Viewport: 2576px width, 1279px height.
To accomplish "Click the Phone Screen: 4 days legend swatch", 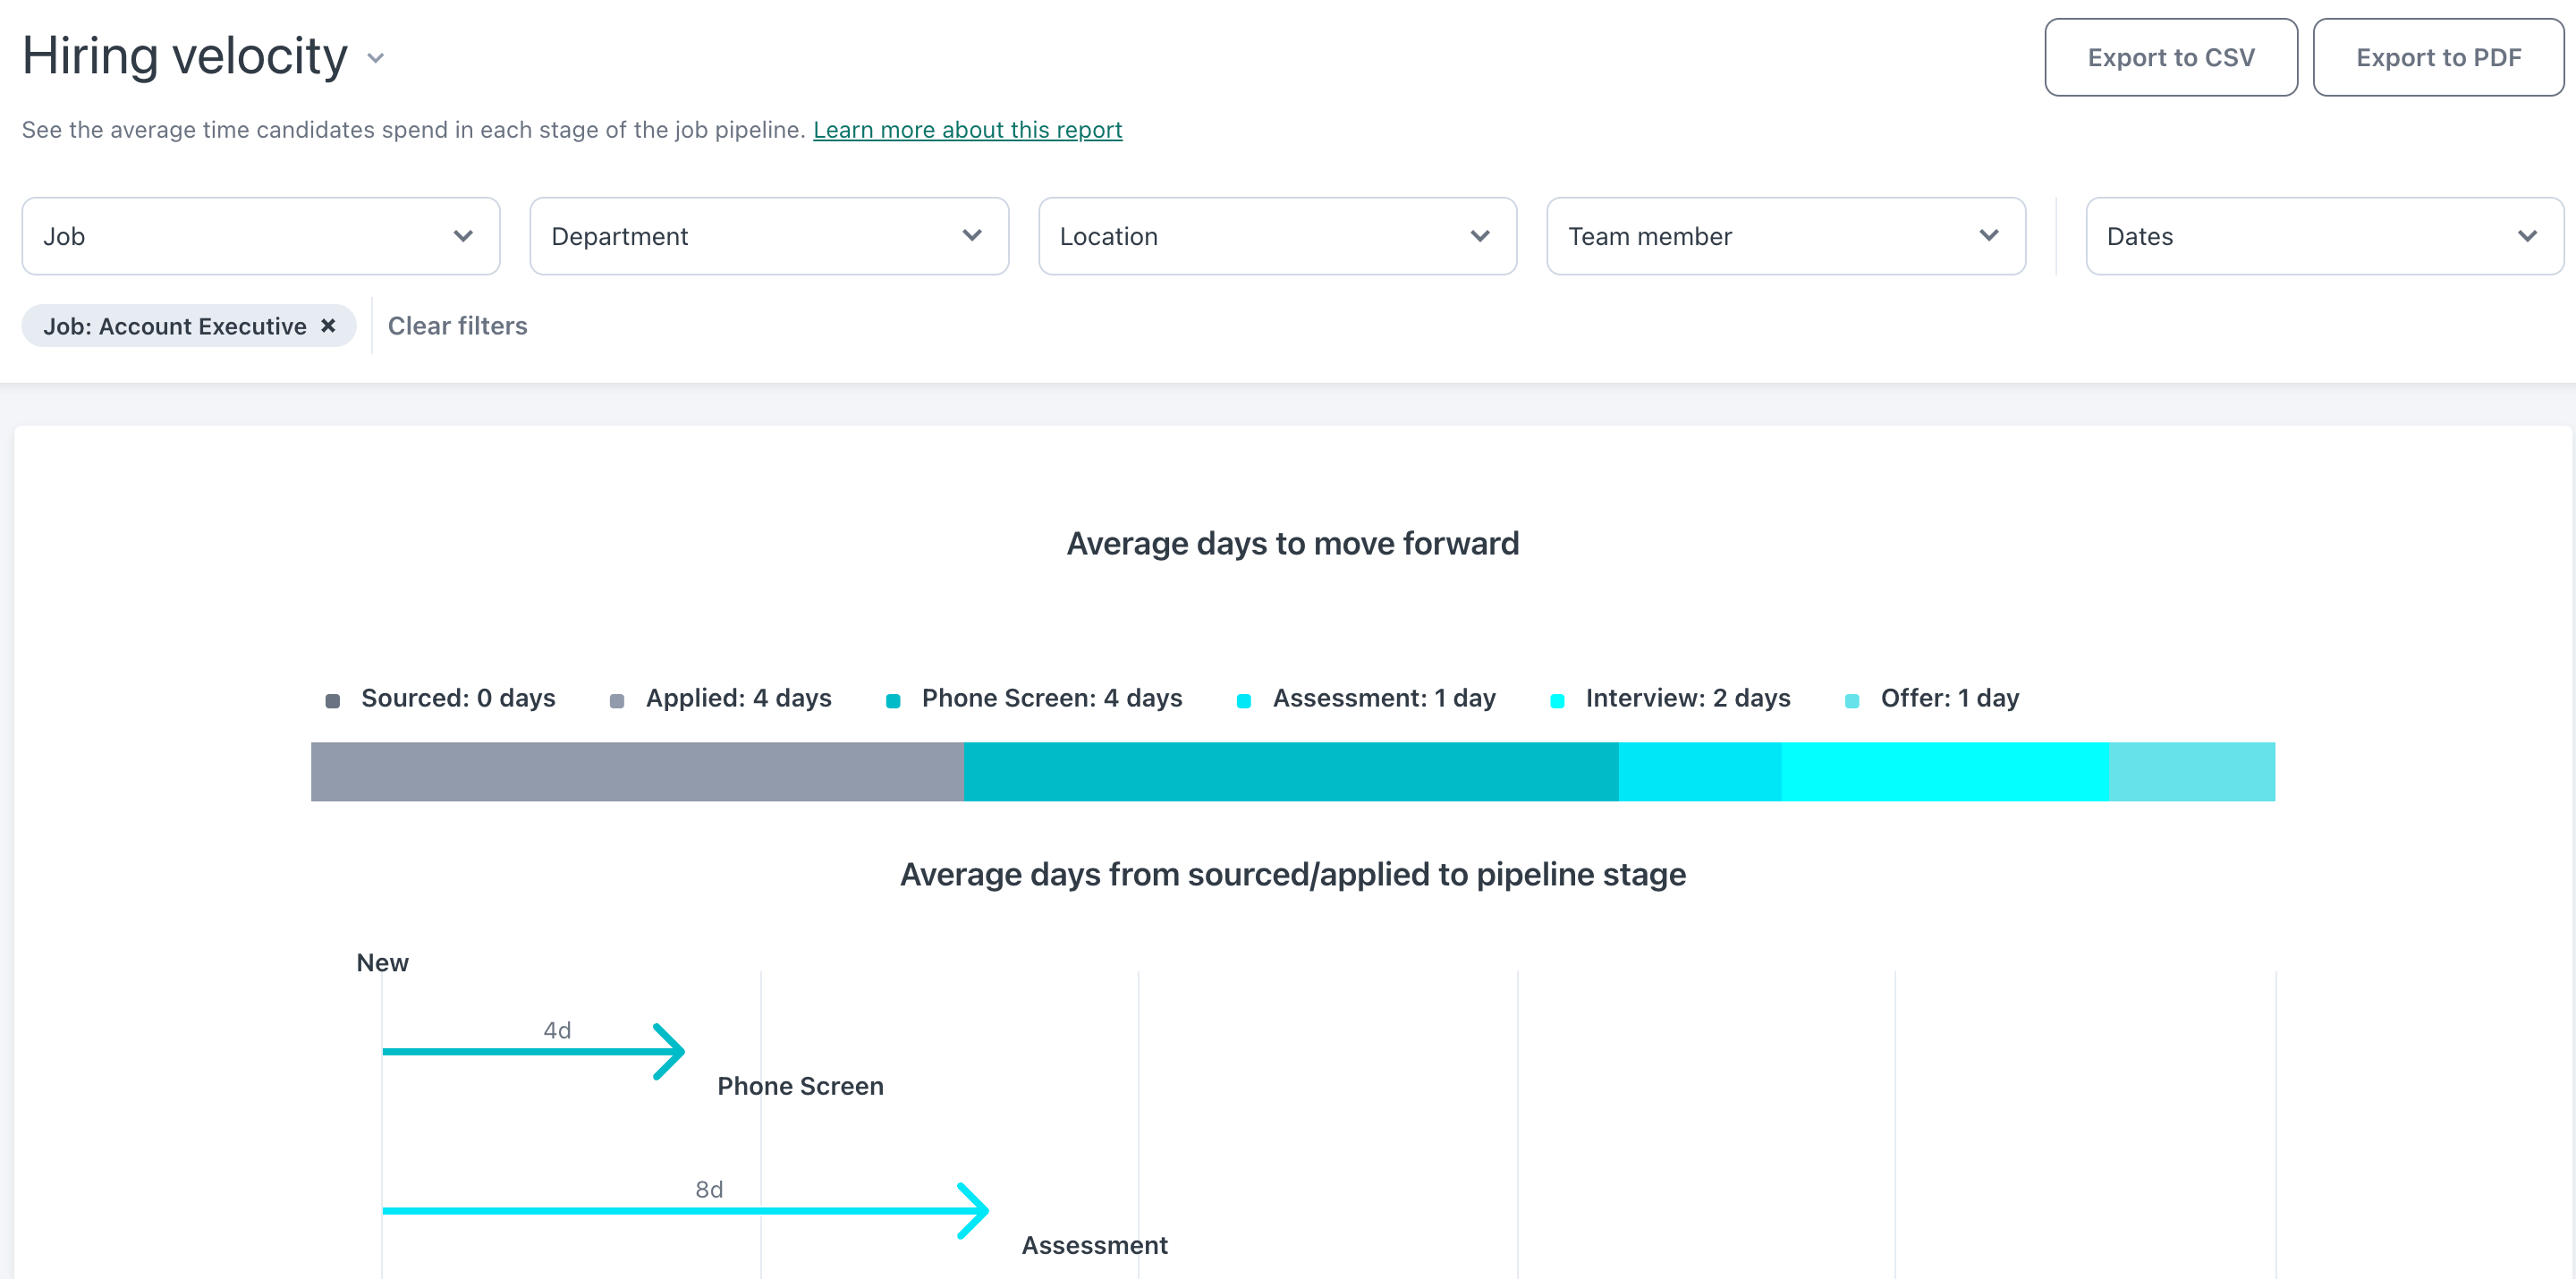I will point(893,701).
